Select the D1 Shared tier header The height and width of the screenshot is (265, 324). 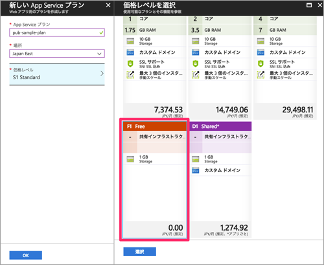click(221, 127)
